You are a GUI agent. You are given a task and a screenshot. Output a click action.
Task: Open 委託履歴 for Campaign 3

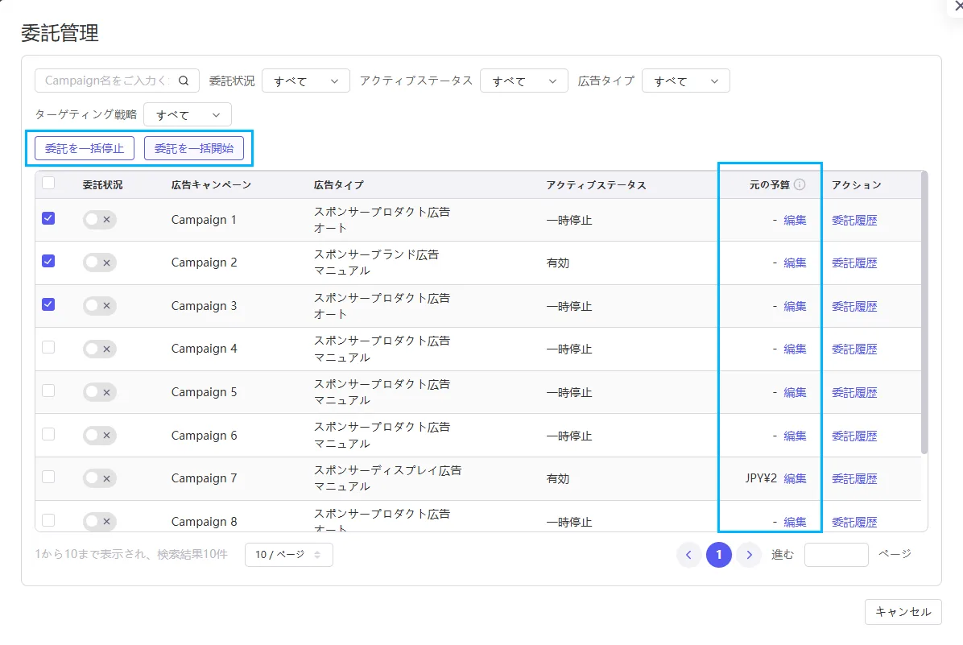854,306
